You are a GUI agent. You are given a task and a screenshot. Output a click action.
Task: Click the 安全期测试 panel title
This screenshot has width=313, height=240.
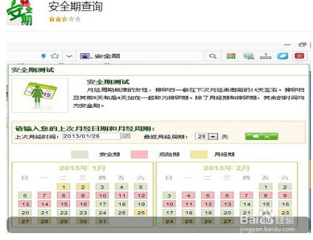(x=33, y=70)
